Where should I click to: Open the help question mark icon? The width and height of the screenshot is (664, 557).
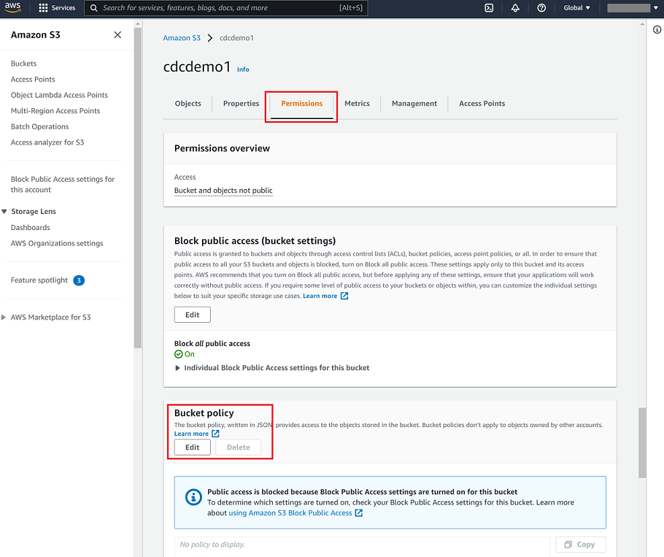click(541, 8)
